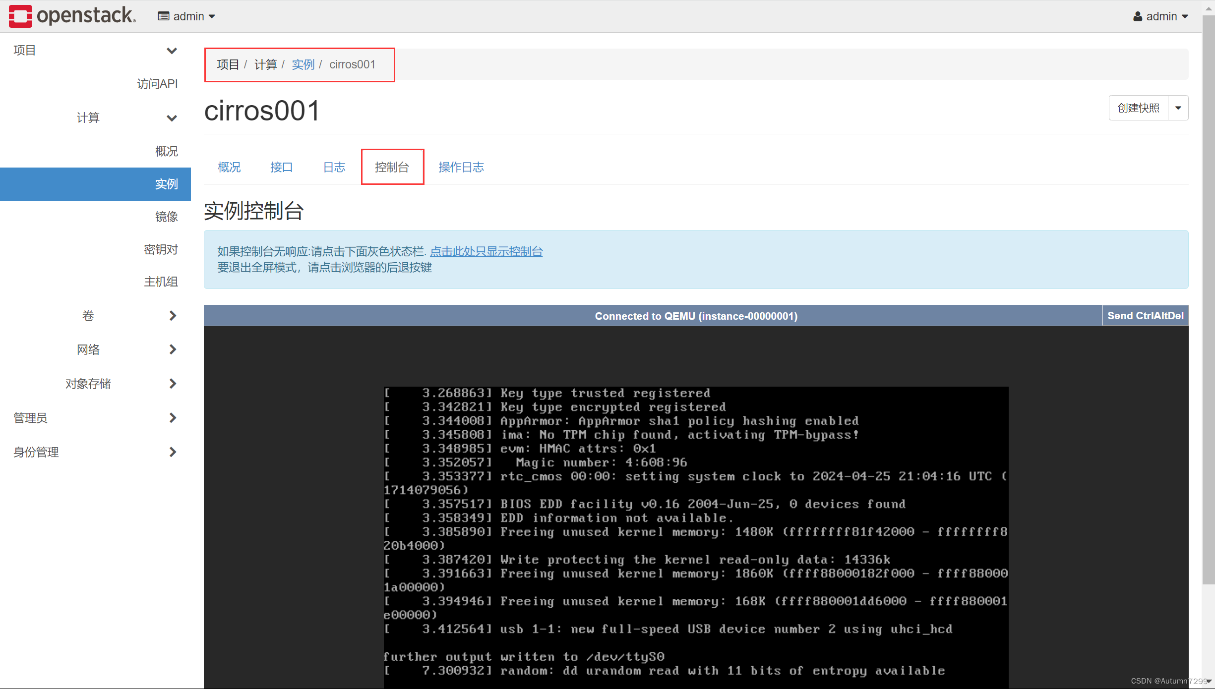Click the cirros001 page heading

pyautogui.click(x=262, y=111)
